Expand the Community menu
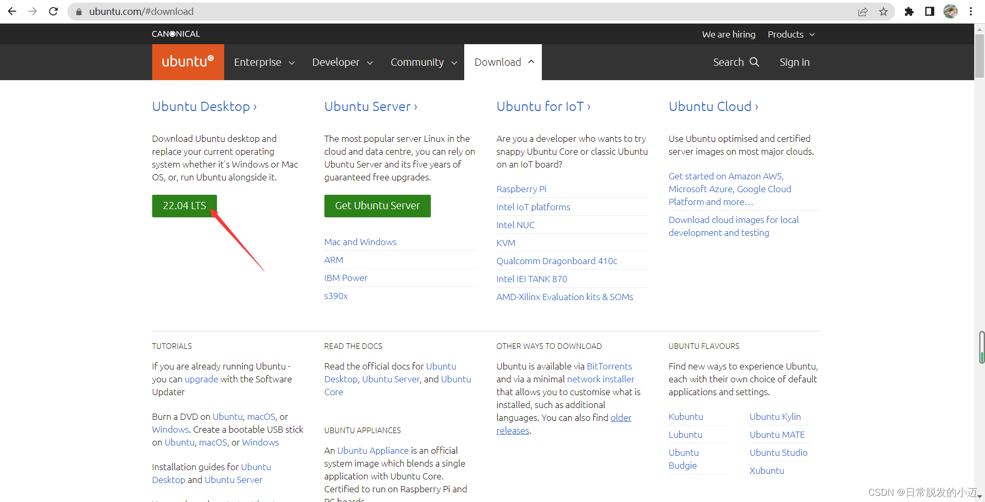This screenshot has width=985, height=502. pyautogui.click(x=424, y=62)
